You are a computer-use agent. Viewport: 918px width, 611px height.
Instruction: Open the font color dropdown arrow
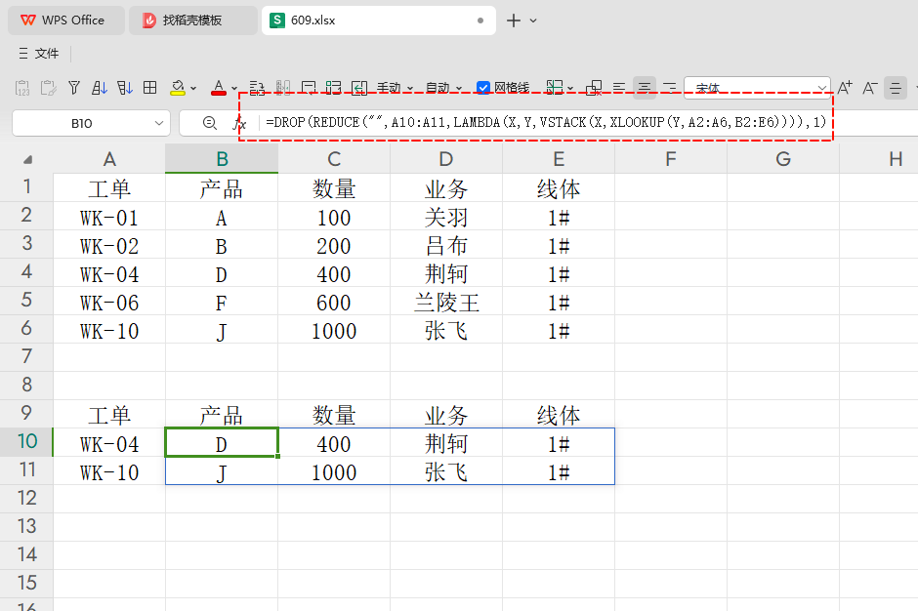234,89
